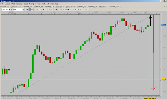Click the icon between lock and globe

coord(50,9)
